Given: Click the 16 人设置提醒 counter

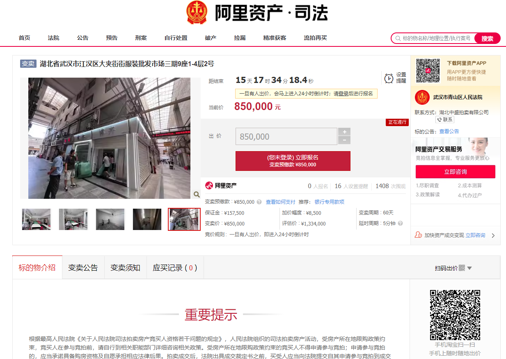Looking at the screenshot, I should (351, 186).
